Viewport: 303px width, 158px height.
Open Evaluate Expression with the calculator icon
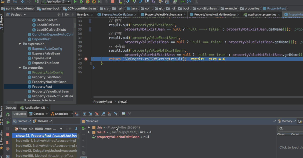tap(123, 114)
